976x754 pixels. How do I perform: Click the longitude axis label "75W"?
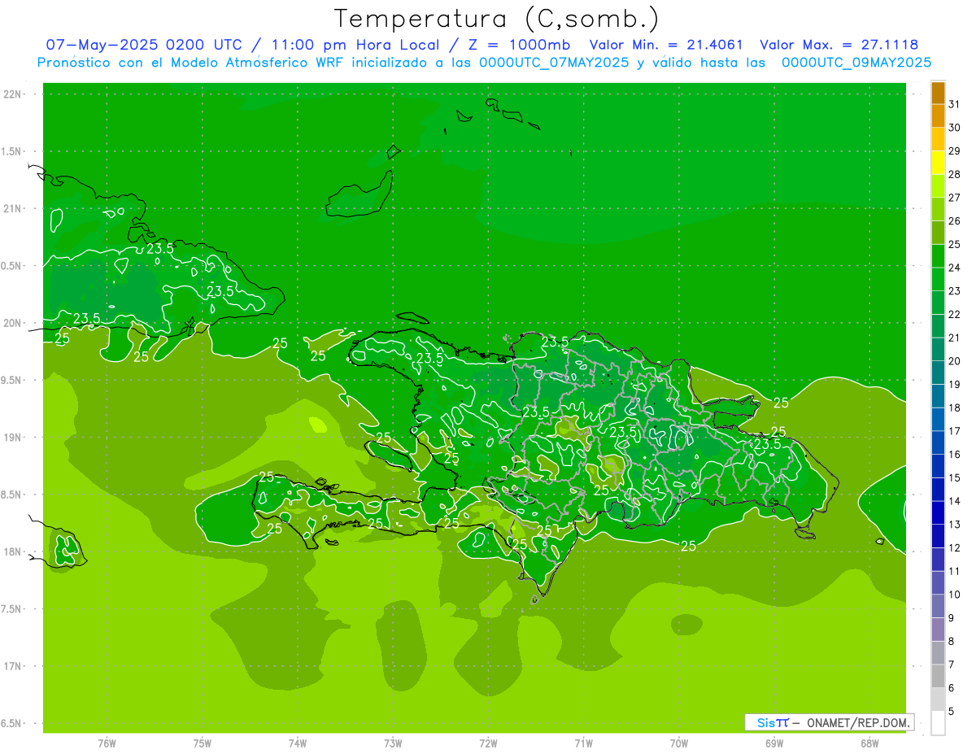[203, 743]
